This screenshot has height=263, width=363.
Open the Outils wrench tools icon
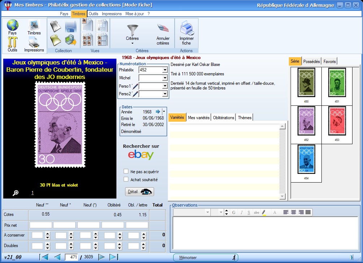tap(13, 42)
